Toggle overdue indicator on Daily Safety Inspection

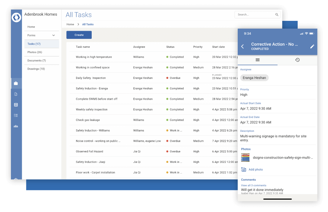[x=167, y=78]
